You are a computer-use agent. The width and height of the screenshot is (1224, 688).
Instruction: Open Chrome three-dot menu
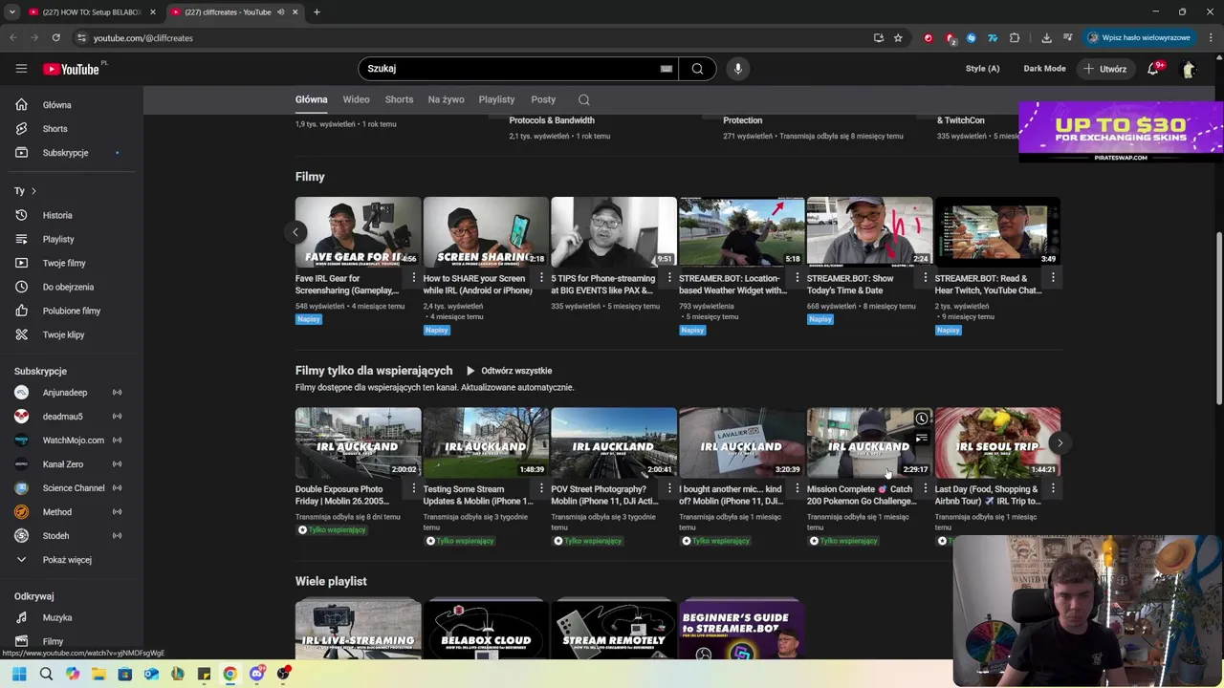point(1211,38)
